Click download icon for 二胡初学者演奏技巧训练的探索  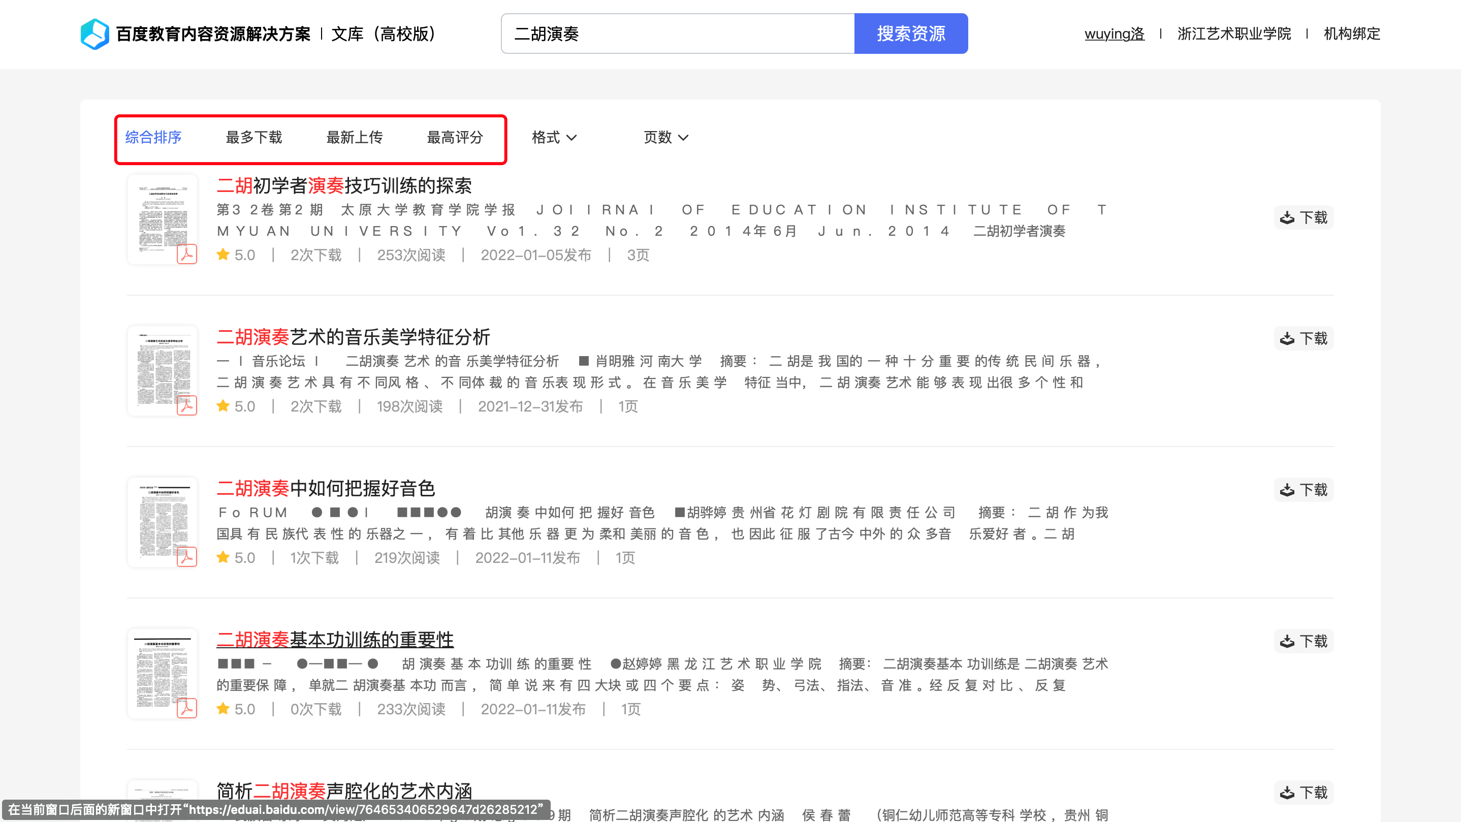[1286, 218]
